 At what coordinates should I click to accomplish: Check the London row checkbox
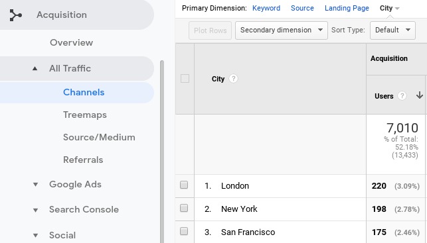(184, 185)
